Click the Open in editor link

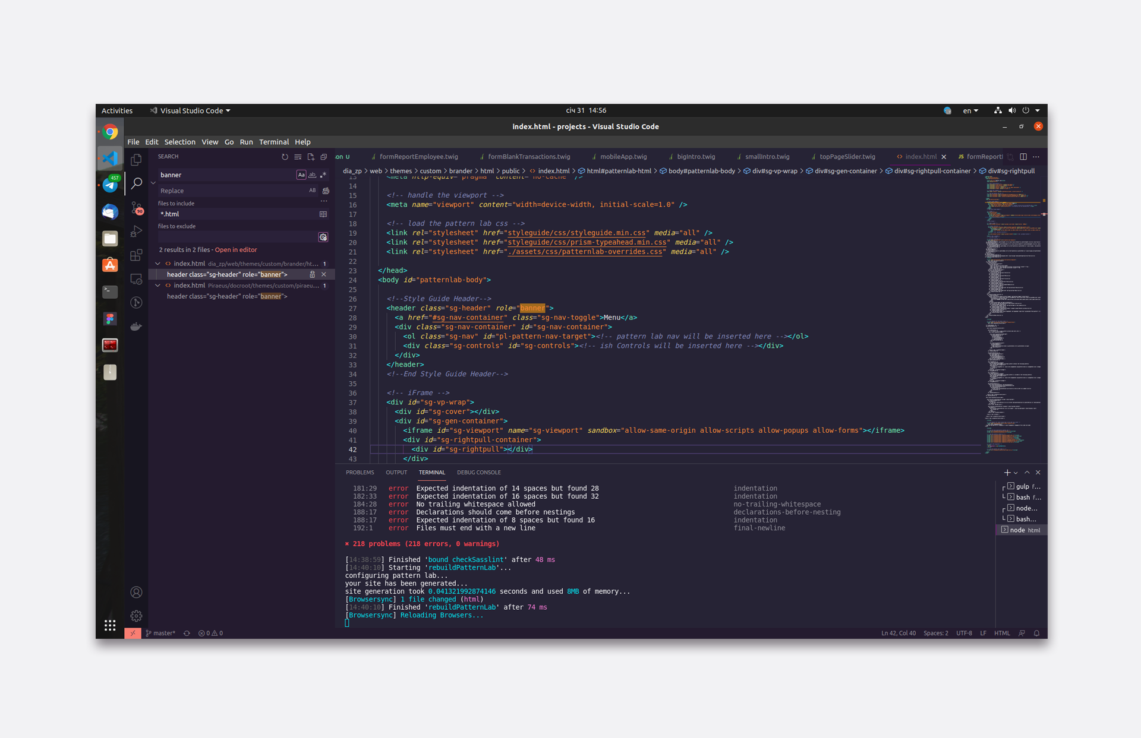point(236,250)
